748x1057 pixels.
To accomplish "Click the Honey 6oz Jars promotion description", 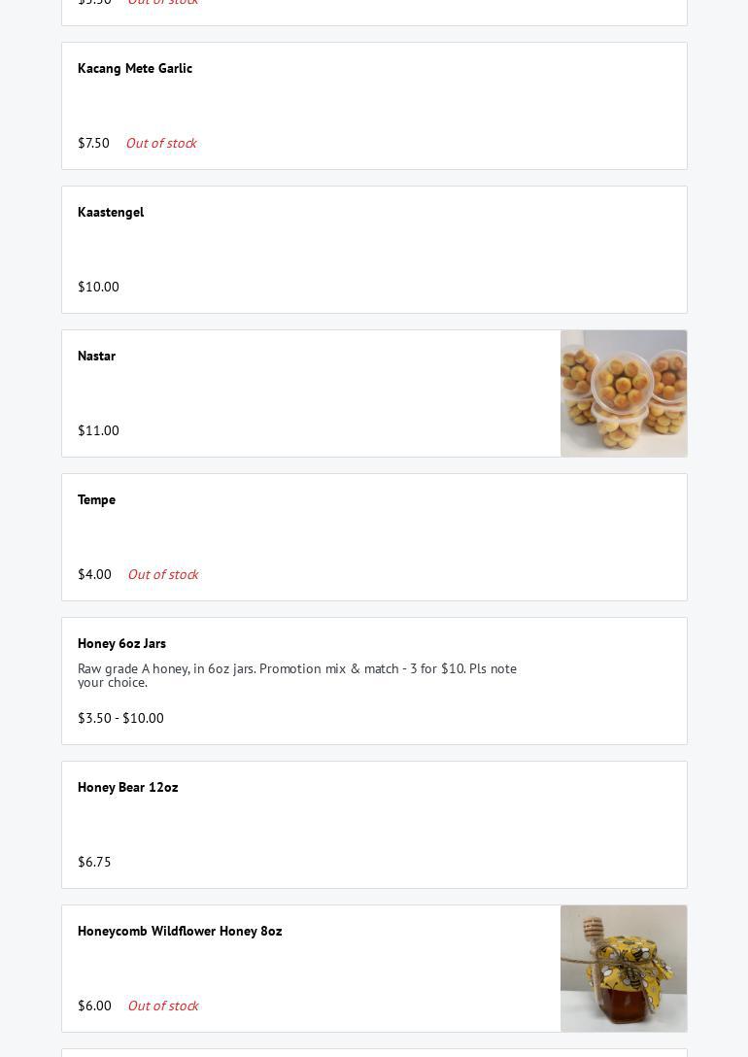I will pos(297,675).
